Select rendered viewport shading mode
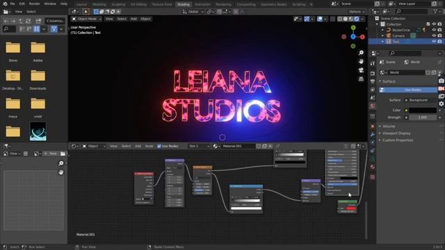 click(x=357, y=19)
